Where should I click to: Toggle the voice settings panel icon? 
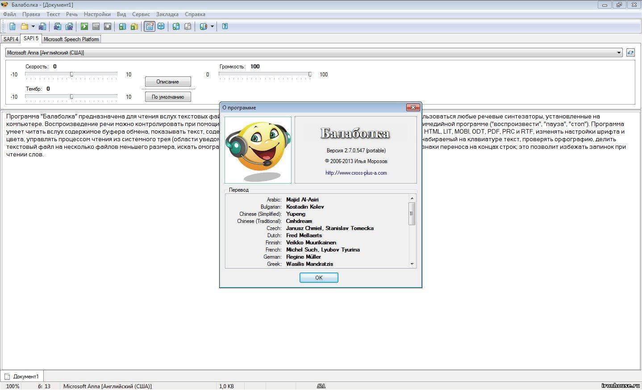(x=150, y=26)
